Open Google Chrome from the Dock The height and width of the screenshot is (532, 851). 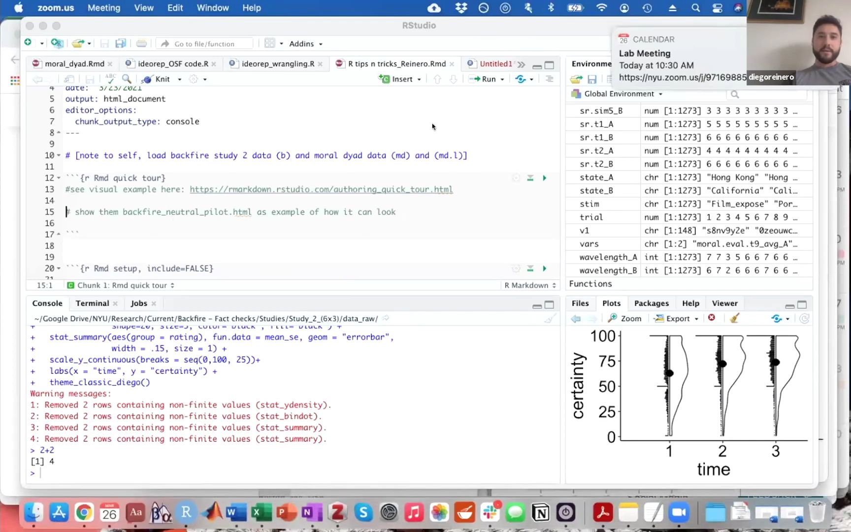(84, 513)
